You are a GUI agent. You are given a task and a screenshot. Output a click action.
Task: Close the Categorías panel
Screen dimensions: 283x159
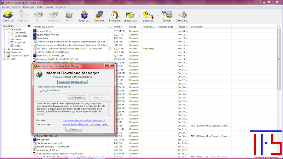pos(29,26)
